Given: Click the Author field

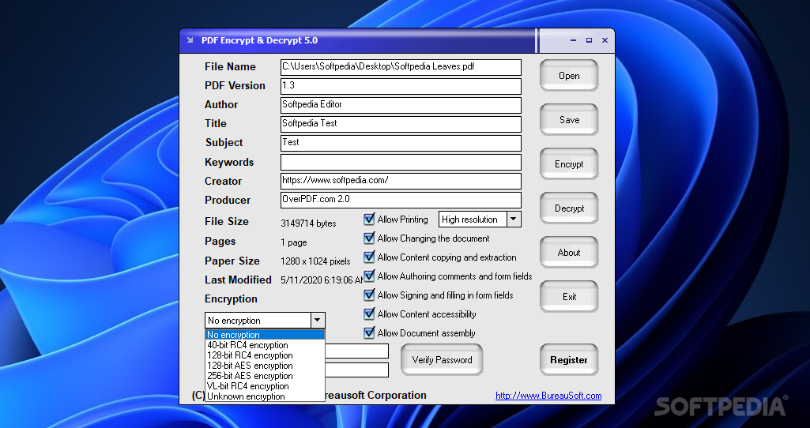Looking at the screenshot, I should click(x=401, y=105).
